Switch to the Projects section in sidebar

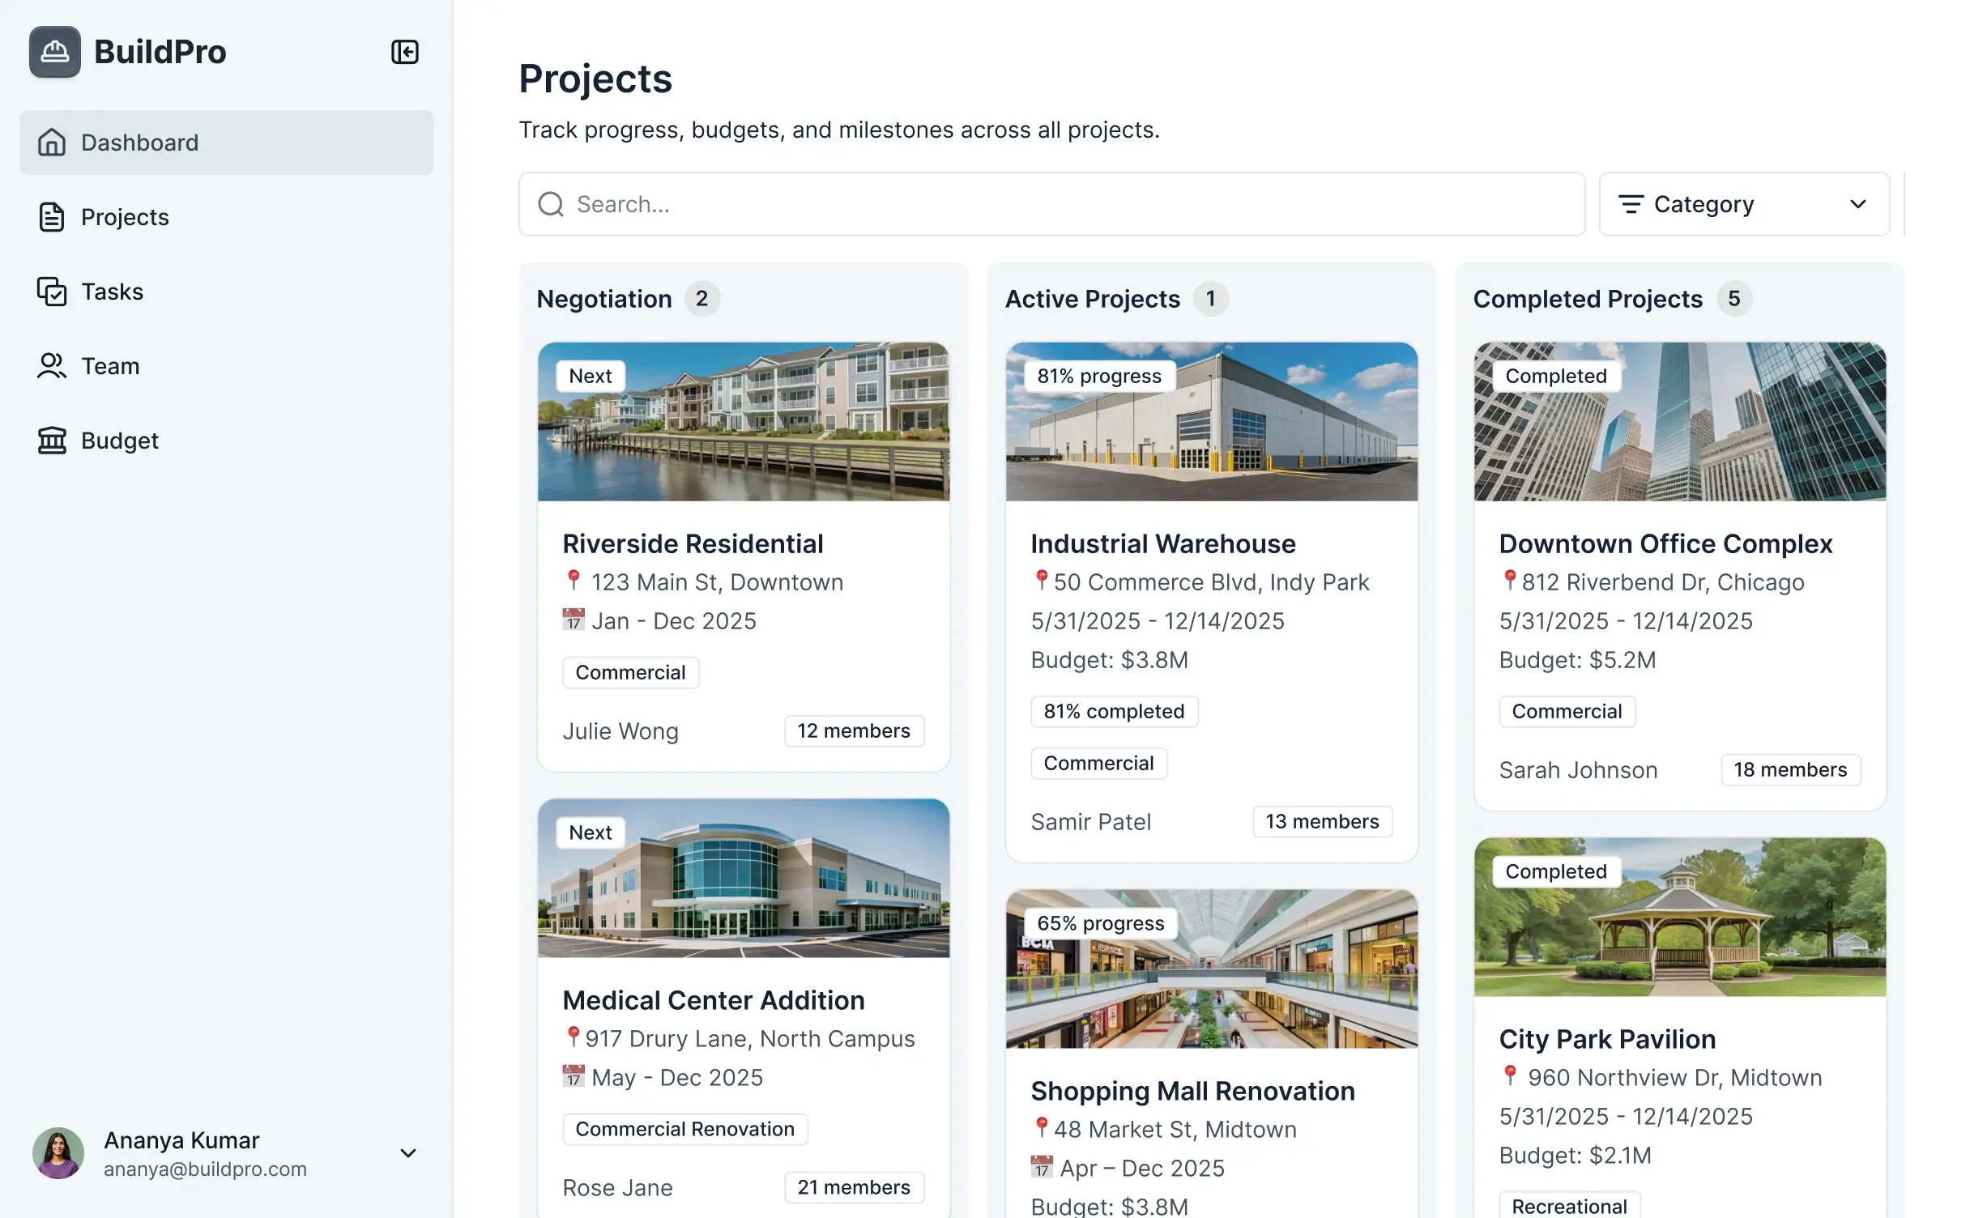[124, 216]
